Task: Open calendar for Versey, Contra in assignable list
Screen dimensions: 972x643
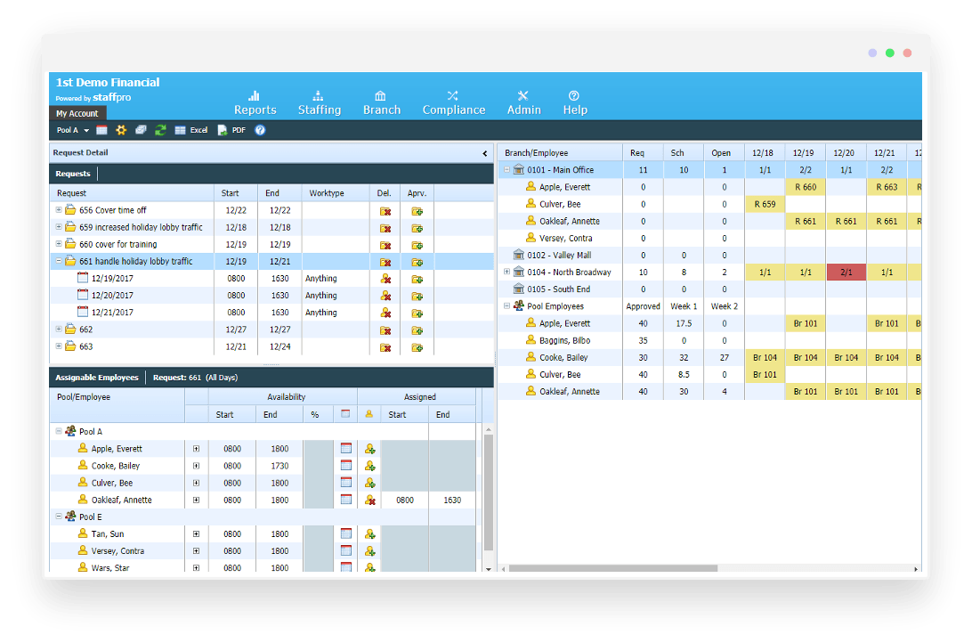Action: 346,550
